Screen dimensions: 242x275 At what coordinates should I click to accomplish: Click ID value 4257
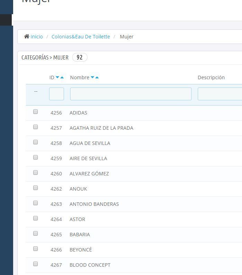[x=56, y=128]
